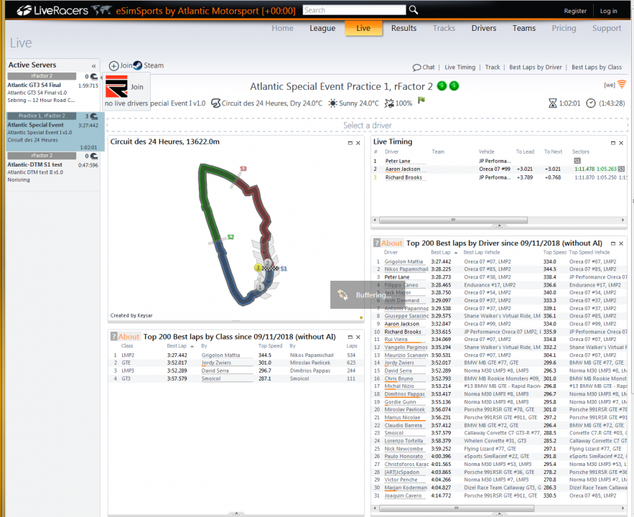Open the Pricing tab

(564, 28)
